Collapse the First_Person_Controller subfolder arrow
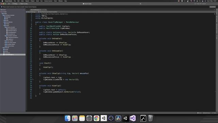218x123 pixels. [x=4, y=36]
